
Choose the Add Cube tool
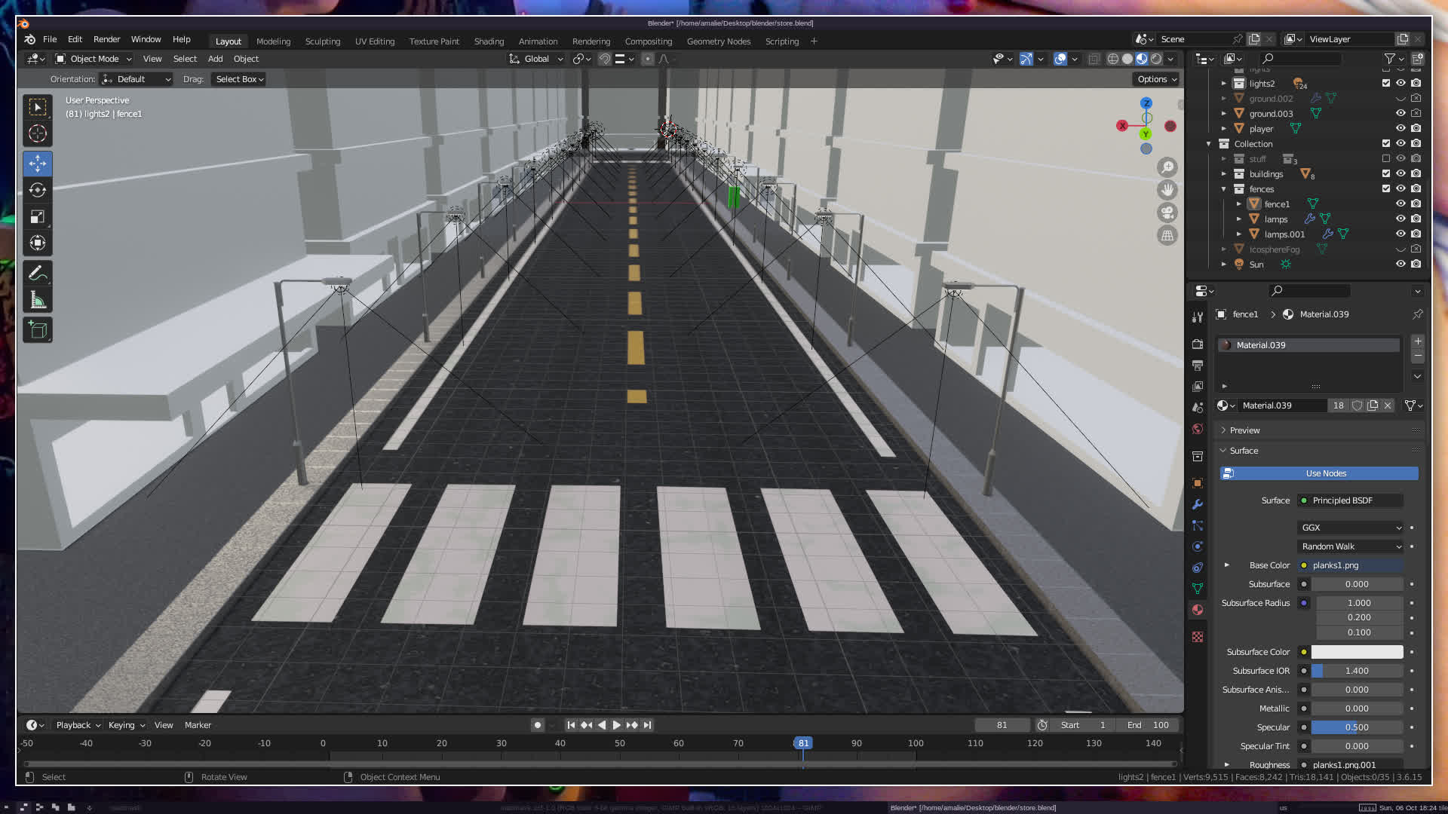click(38, 329)
